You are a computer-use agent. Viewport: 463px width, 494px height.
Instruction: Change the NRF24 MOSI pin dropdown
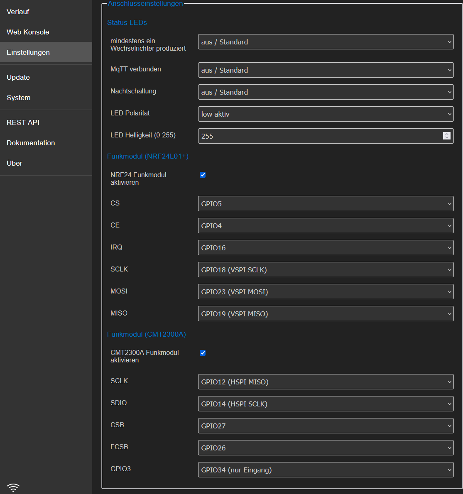click(326, 292)
